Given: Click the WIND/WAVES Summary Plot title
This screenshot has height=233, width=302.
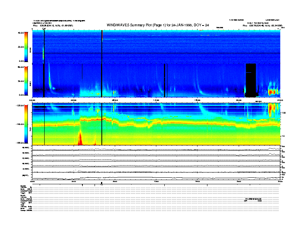Looking at the screenshot, I should (x=158, y=25).
